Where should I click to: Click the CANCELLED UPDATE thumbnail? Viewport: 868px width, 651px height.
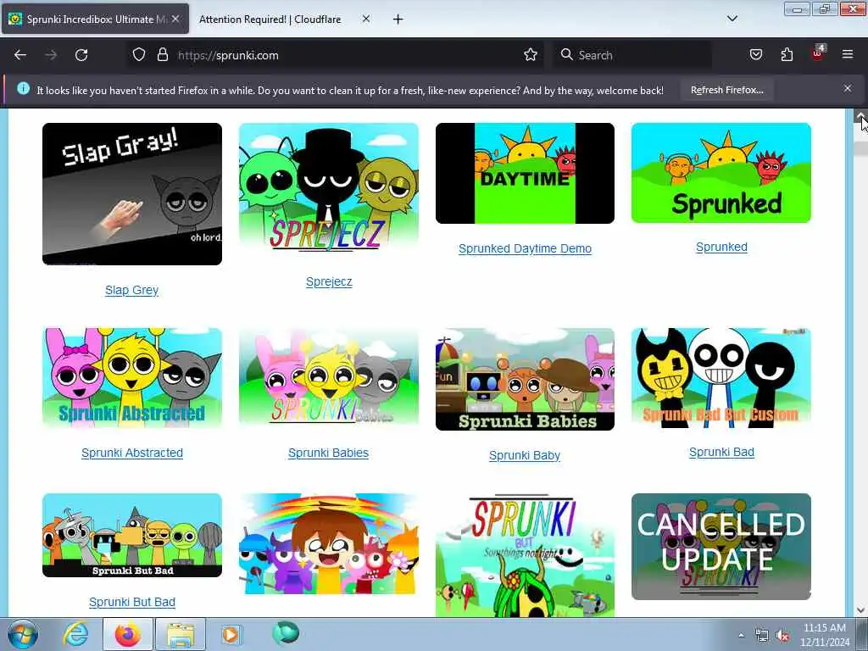[x=721, y=547]
